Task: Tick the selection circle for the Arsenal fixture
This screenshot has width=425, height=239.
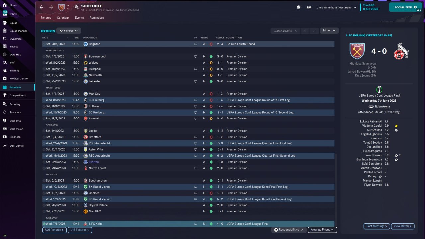Action: pos(44,119)
